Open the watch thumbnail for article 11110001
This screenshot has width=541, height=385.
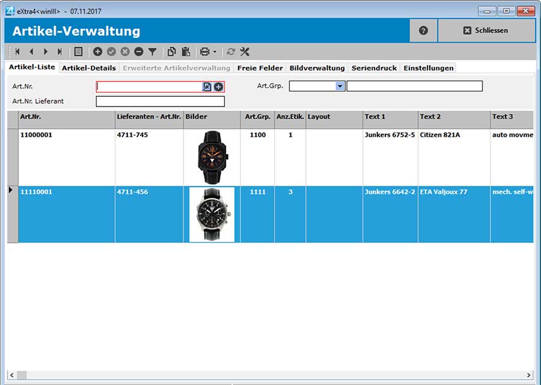tap(211, 214)
